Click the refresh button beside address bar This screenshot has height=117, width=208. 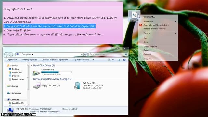coord(85,54)
